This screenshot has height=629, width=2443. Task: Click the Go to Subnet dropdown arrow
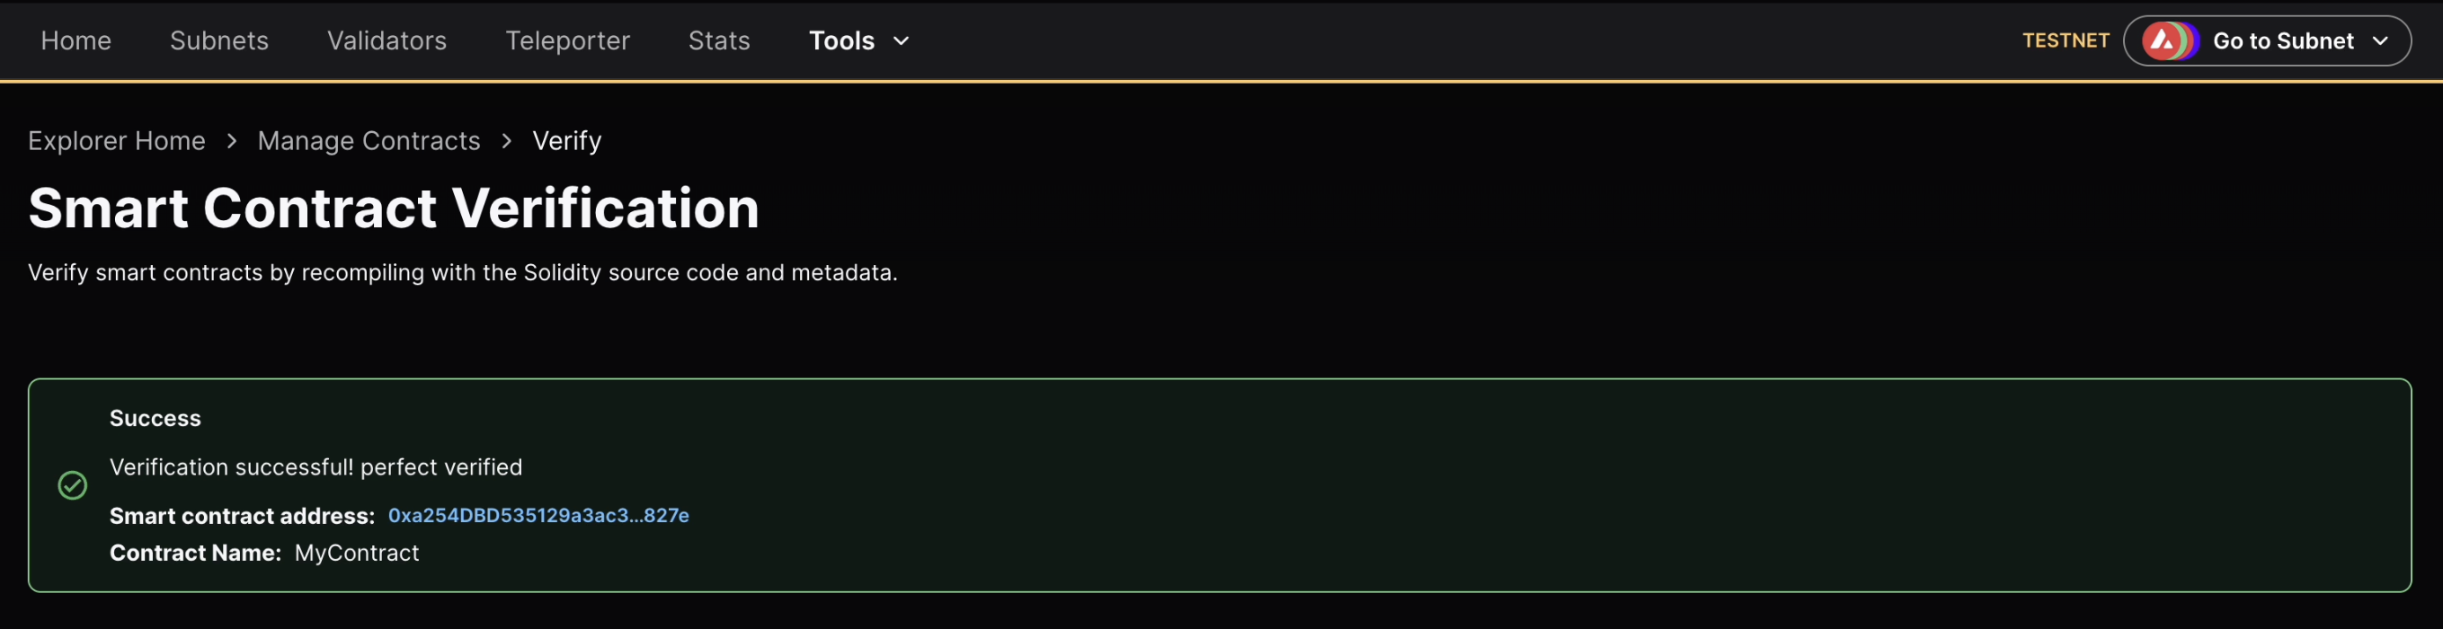(x=2379, y=40)
